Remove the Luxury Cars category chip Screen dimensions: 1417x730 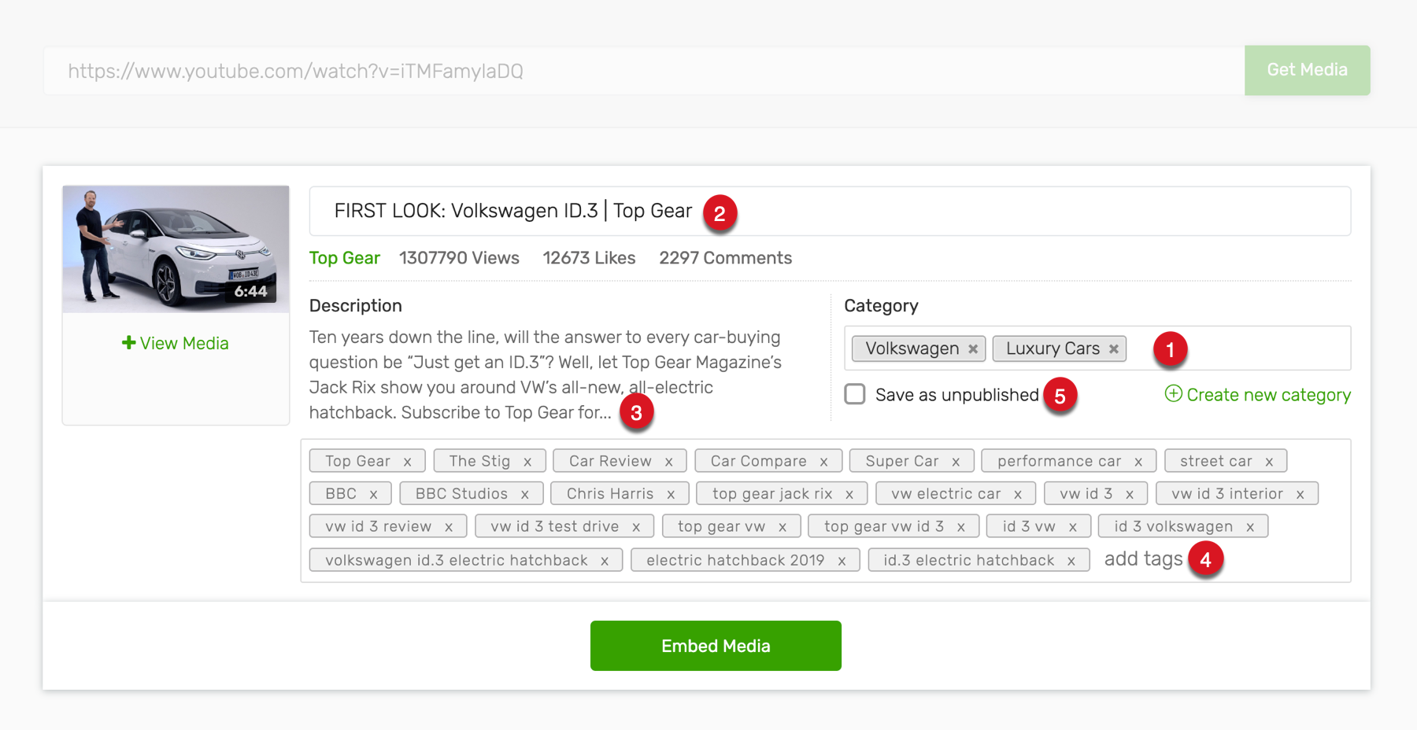click(x=1113, y=348)
